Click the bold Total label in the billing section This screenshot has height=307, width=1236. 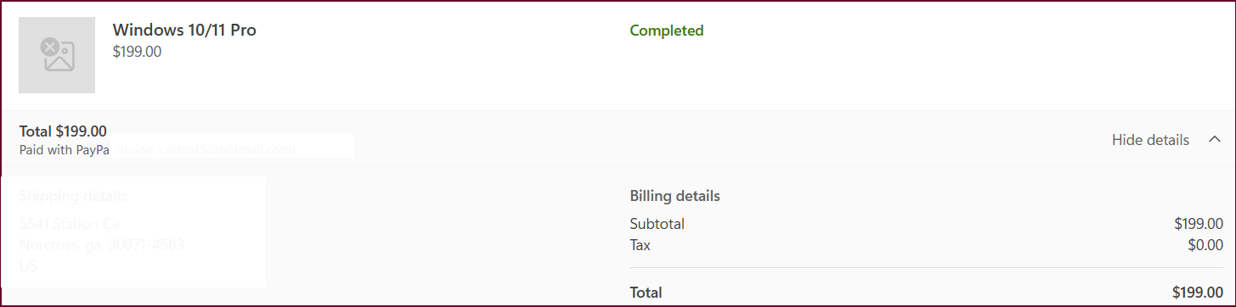(646, 293)
